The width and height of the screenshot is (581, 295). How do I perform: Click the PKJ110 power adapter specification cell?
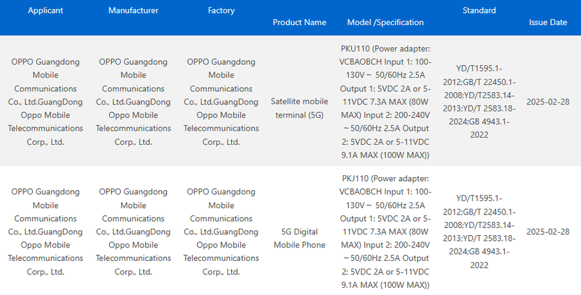pyautogui.click(x=385, y=231)
